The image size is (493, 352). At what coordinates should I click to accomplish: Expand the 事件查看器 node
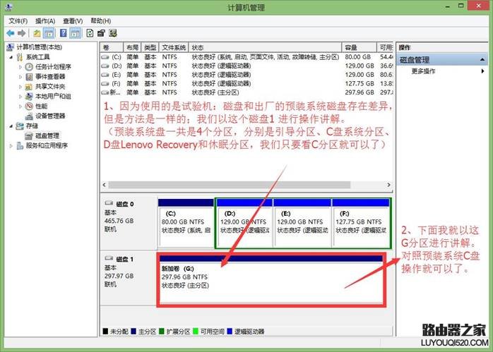tap(20, 77)
